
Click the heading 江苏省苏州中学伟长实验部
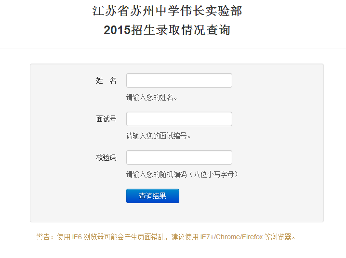tap(167, 11)
